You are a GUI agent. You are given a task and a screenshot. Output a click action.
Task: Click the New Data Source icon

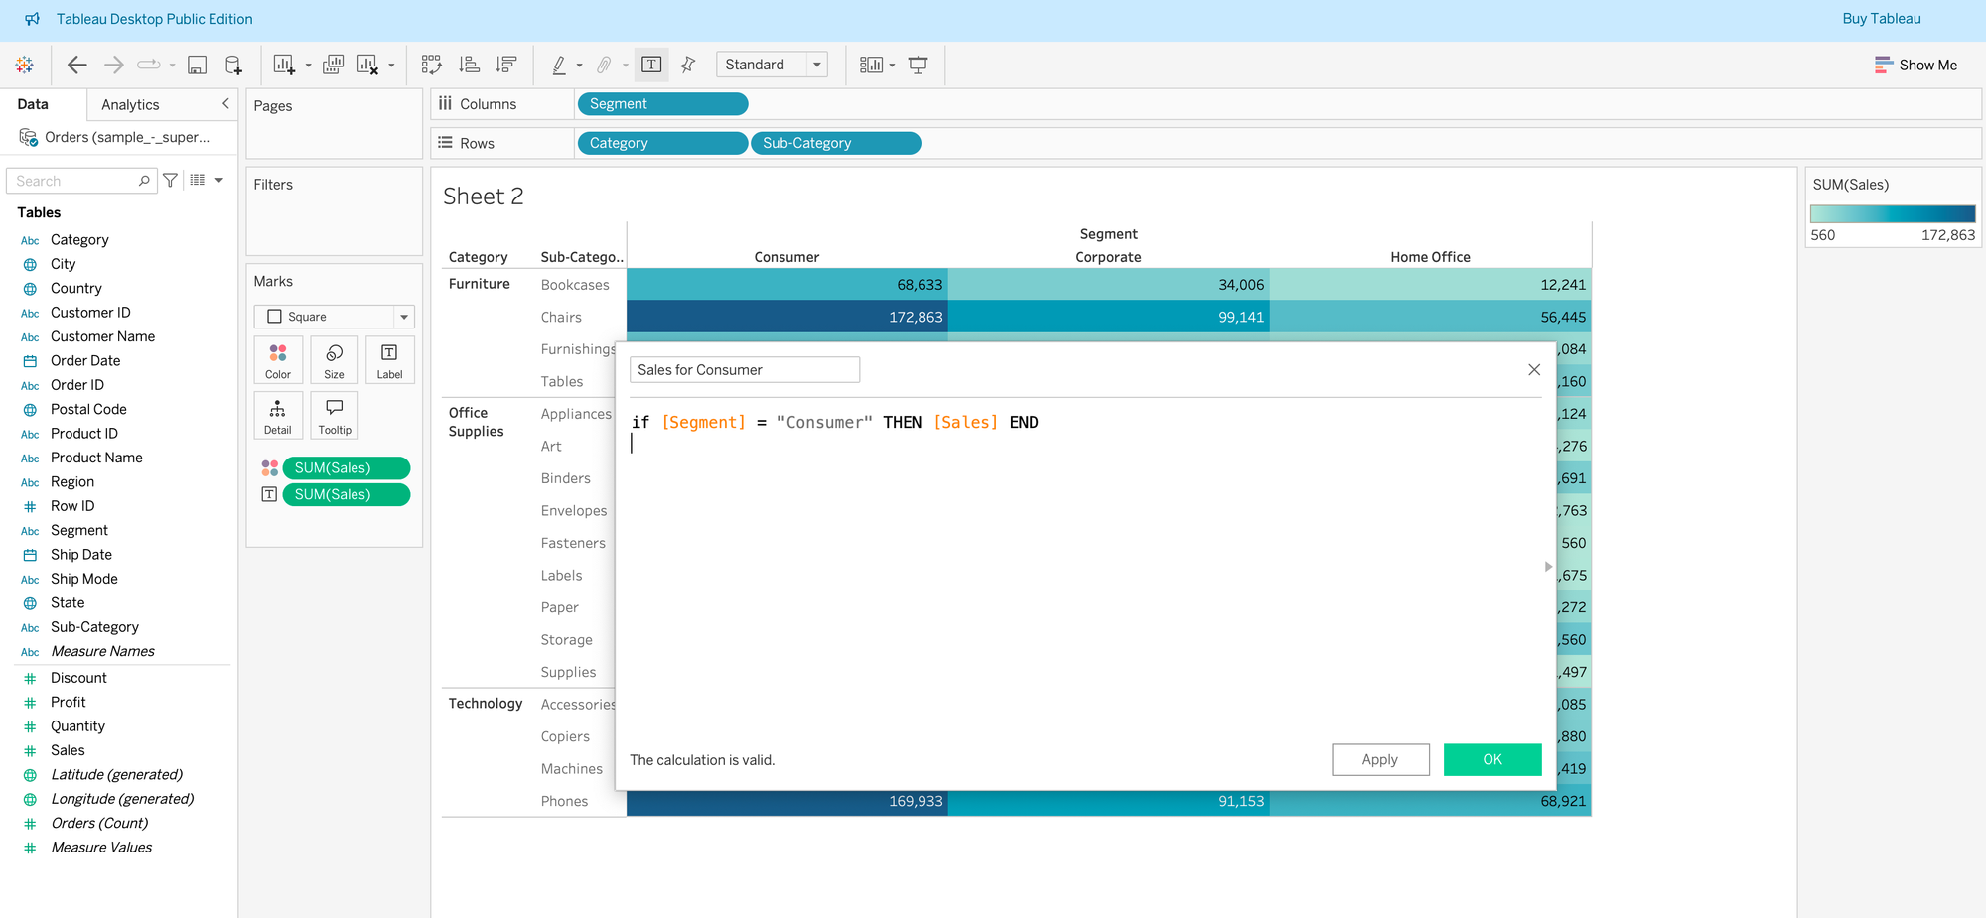[233, 65]
